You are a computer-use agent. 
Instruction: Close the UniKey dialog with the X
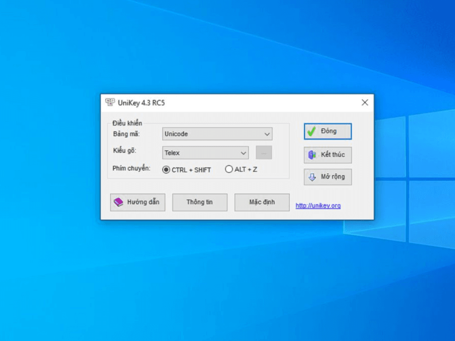[365, 103]
